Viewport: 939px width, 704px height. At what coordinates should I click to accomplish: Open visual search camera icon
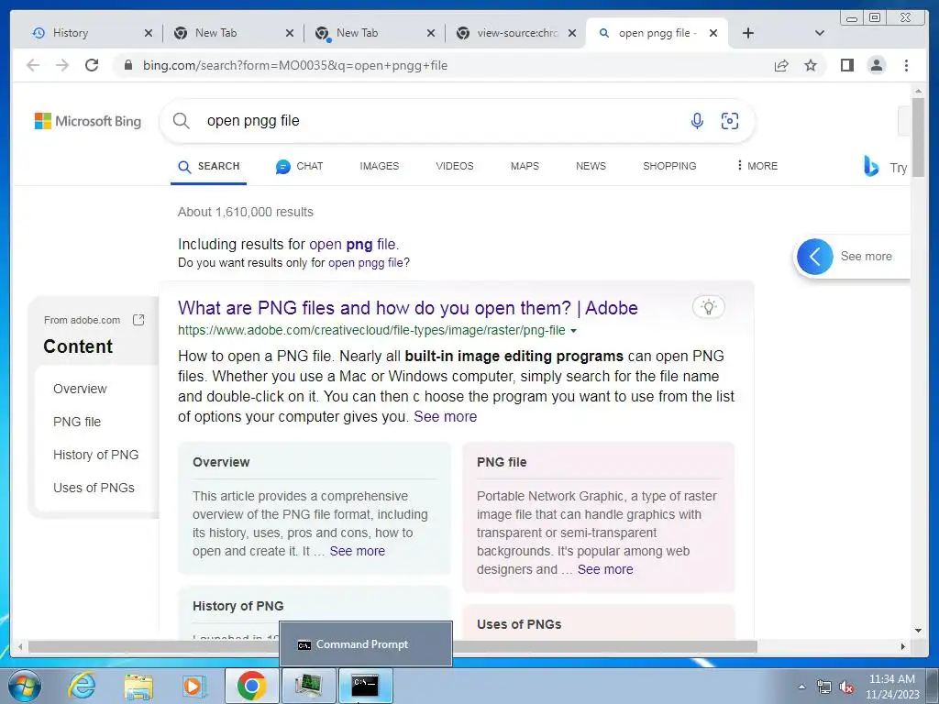(x=729, y=121)
